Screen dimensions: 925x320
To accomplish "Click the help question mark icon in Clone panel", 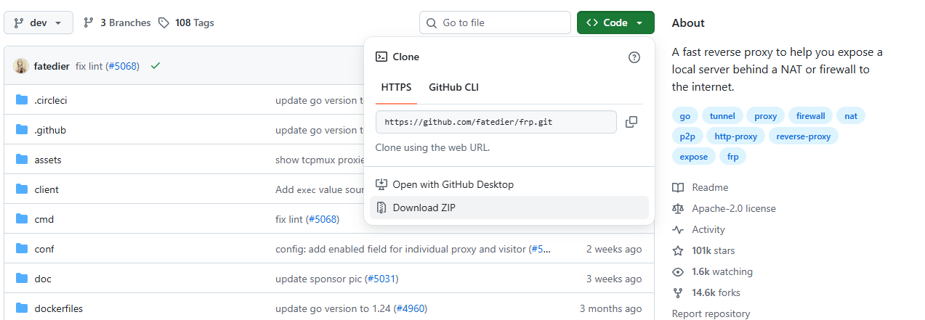I will (x=634, y=57).
